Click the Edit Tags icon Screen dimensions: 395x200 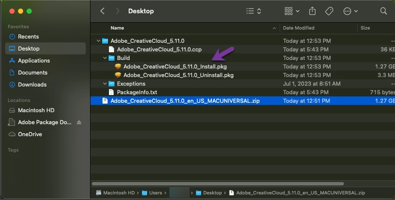pos(329,11)
